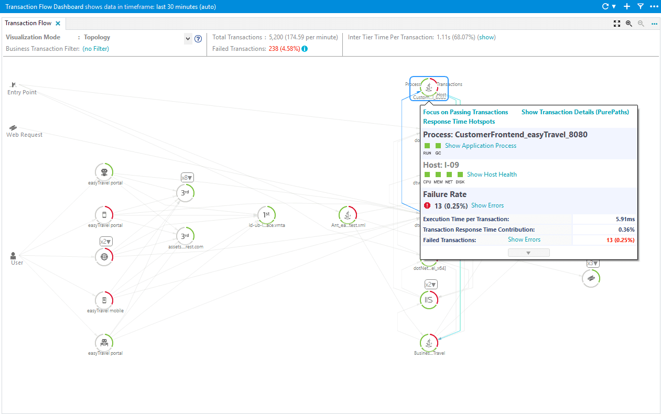Zoom in with the magnifier plus icon
This screenshot has height=414, width=661.
click(x=629, y=24)
